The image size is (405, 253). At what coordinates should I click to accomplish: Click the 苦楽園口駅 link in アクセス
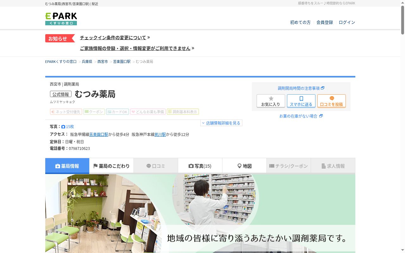[99, 134]
